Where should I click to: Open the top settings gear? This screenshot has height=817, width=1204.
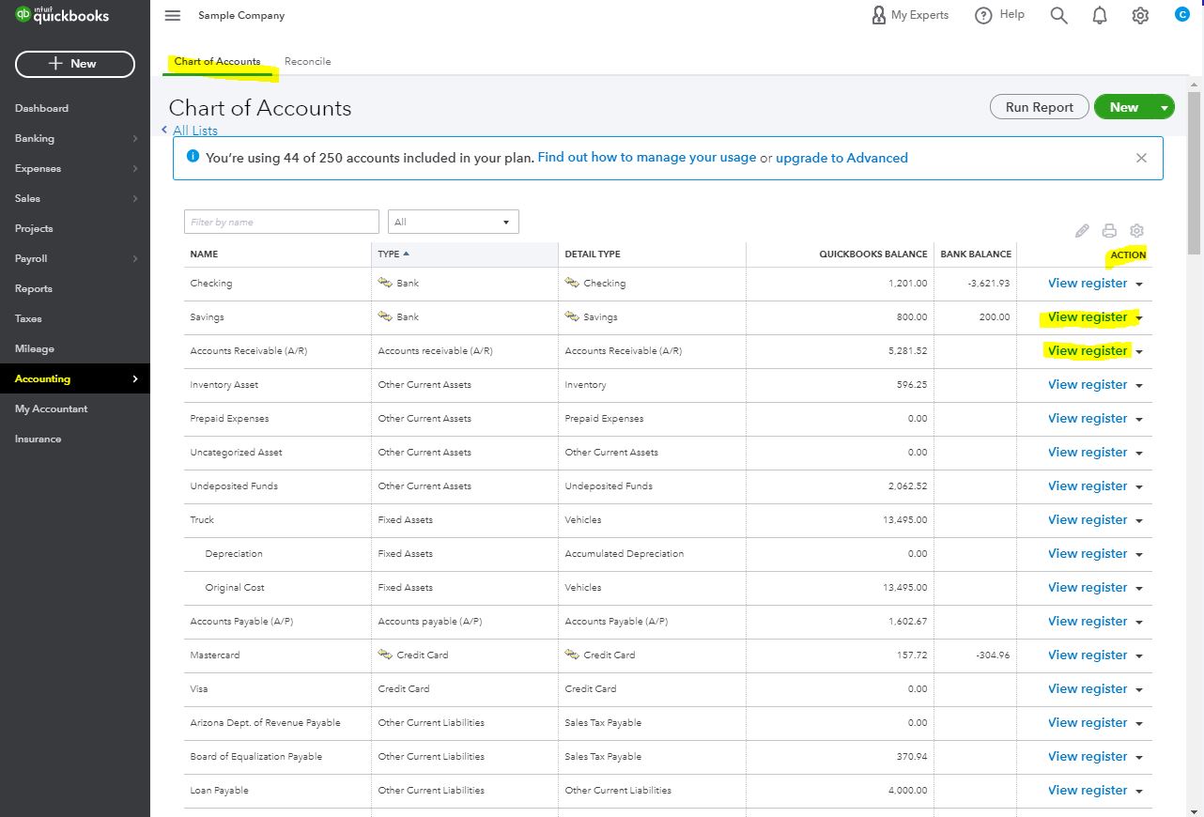1140,15
